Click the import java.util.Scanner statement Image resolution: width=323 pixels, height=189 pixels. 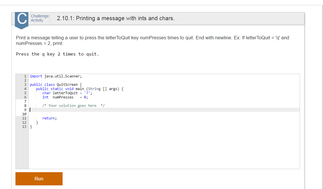[x=55, y=76]
